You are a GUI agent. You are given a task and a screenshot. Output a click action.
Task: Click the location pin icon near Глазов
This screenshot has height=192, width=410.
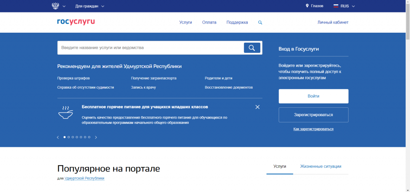[x=307, y=6]
